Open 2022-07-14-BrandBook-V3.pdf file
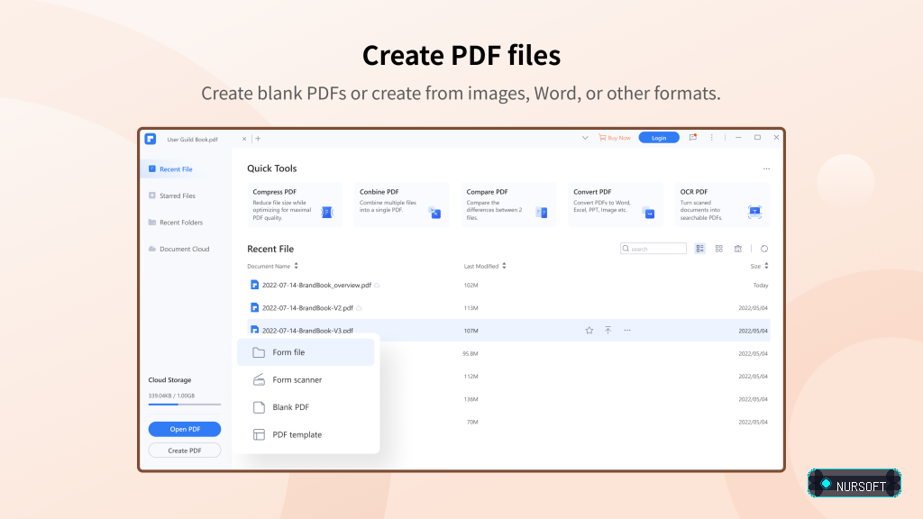 click(x=307, y=330)
